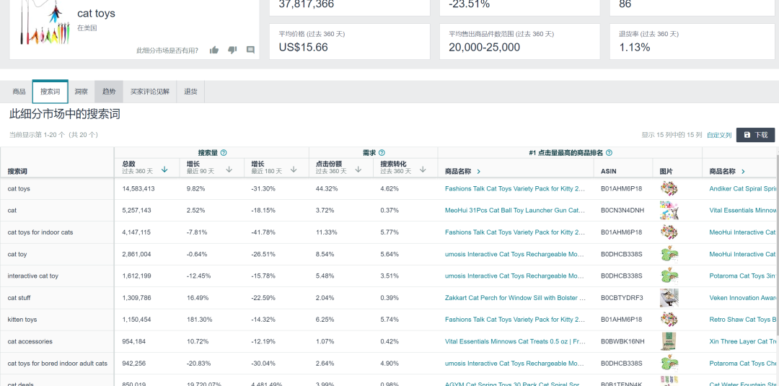This screenshot has height=386, width=779.
Task: Select the 搜索词 tab
Action: coord(50,92)
